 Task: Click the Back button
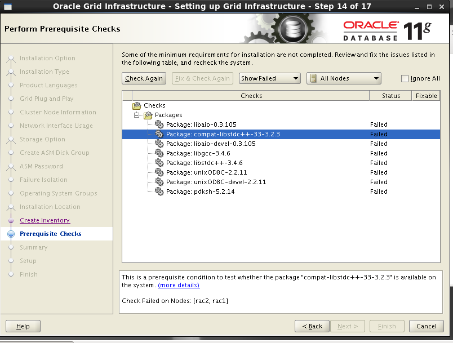click(312, 326)
